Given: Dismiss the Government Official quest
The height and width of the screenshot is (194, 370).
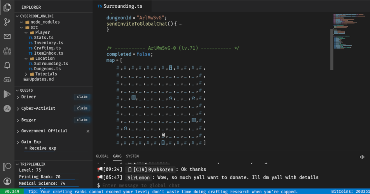Looking at the screenshot, I should 87,132.
